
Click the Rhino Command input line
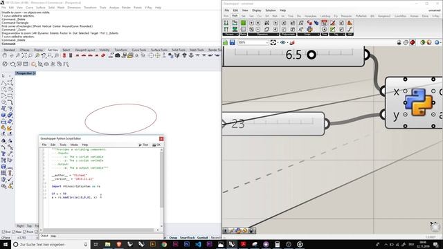tap(111, 44)
